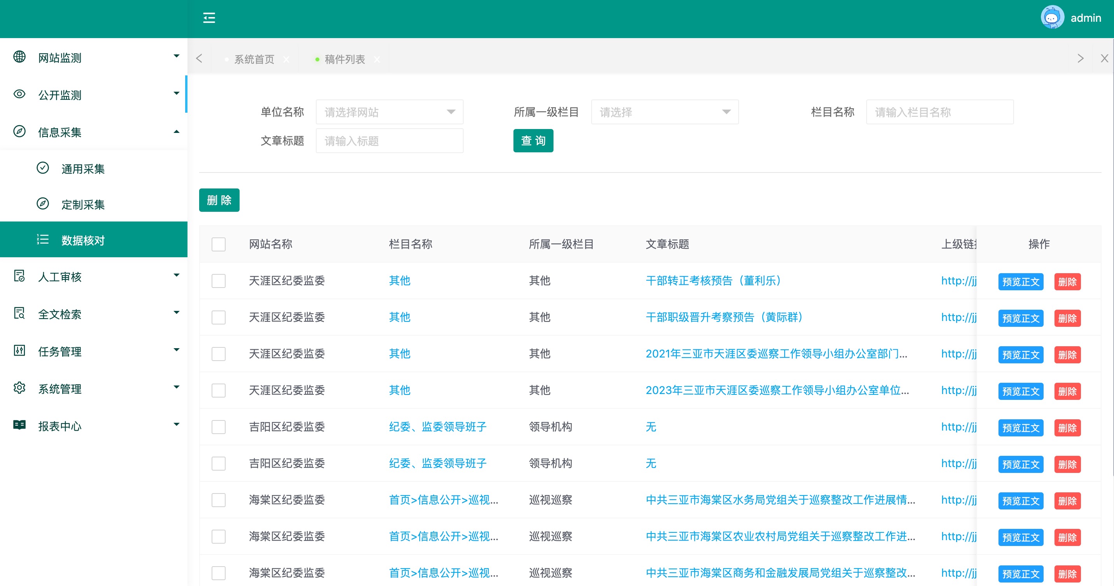Switch to the 系统首页 tab
The height and width of the screenshot is (586, 1114).
click(x=254, y=59)
